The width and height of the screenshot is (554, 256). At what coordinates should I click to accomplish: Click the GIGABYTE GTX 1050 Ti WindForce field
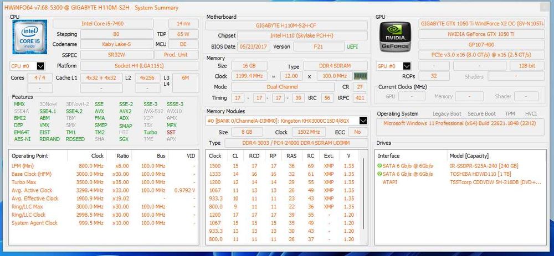pos(481,24)
